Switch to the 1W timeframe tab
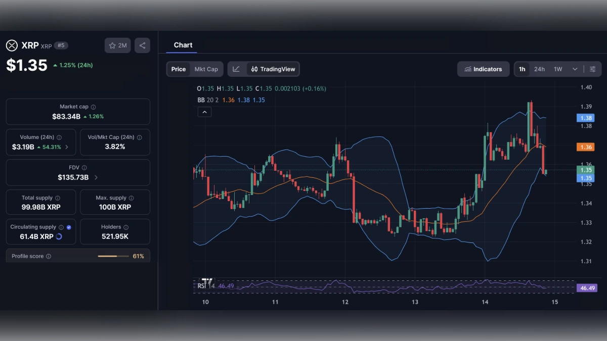The height and width of the screenshot is (341, 607). point(557,69)
